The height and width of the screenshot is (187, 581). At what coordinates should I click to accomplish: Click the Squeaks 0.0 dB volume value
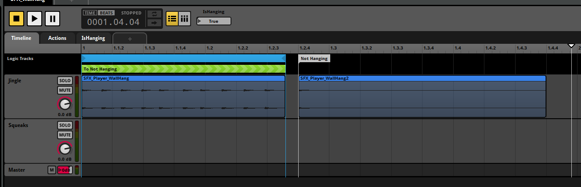[65, 159]
